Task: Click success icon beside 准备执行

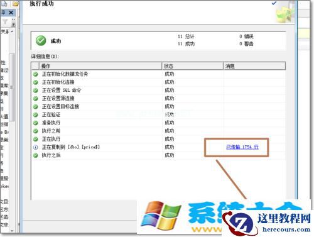Action: [36, 123]
